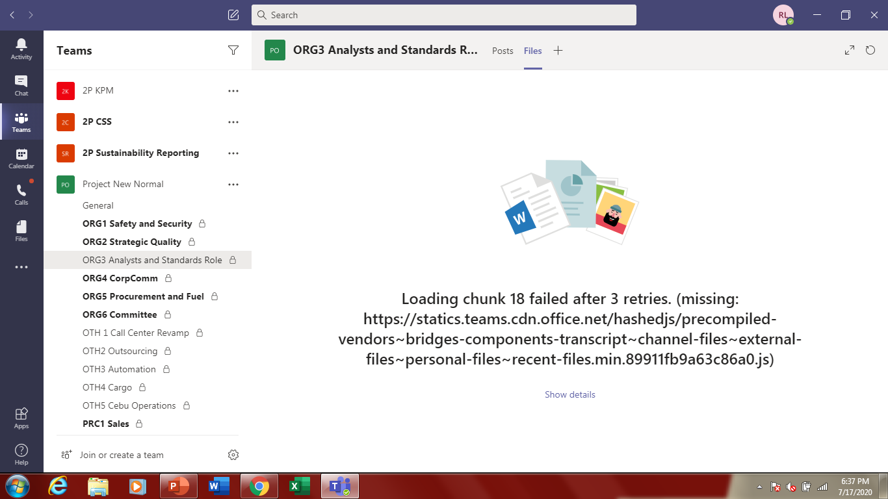Click the Filter teams funnel icon
The image size is (888, 499).
click(233, 51)
